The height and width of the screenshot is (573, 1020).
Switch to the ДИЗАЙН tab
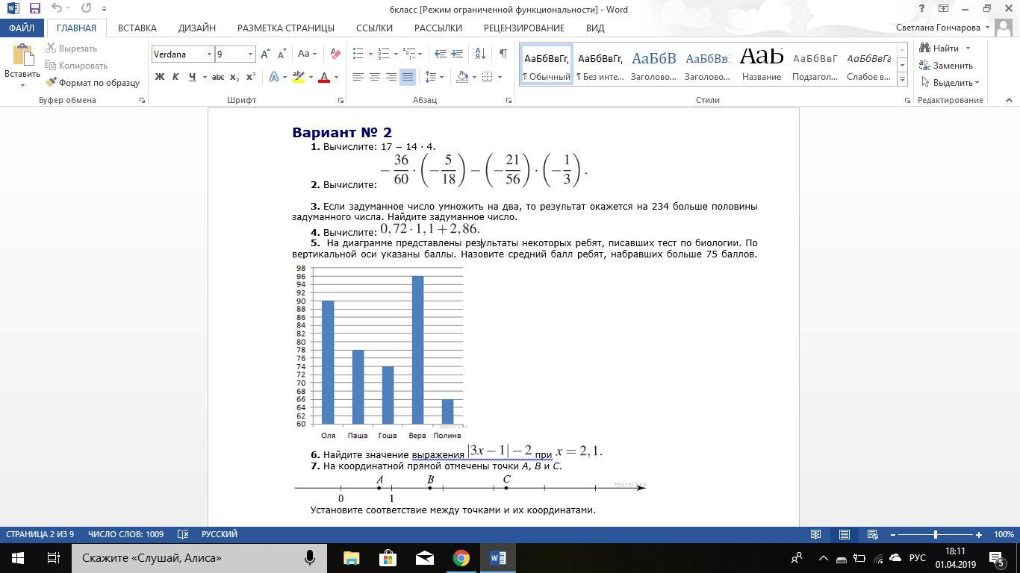(197, 28)
